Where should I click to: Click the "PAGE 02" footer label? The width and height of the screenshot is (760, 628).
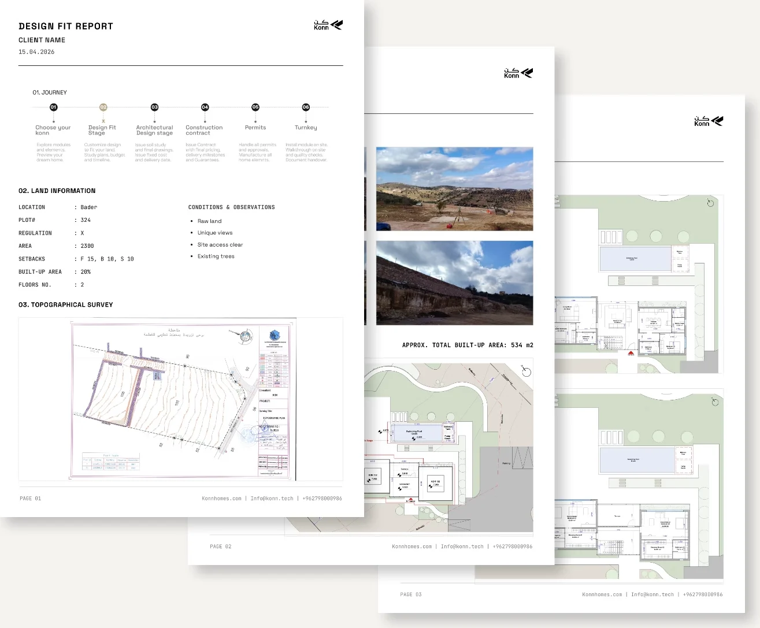coord(221,547)
